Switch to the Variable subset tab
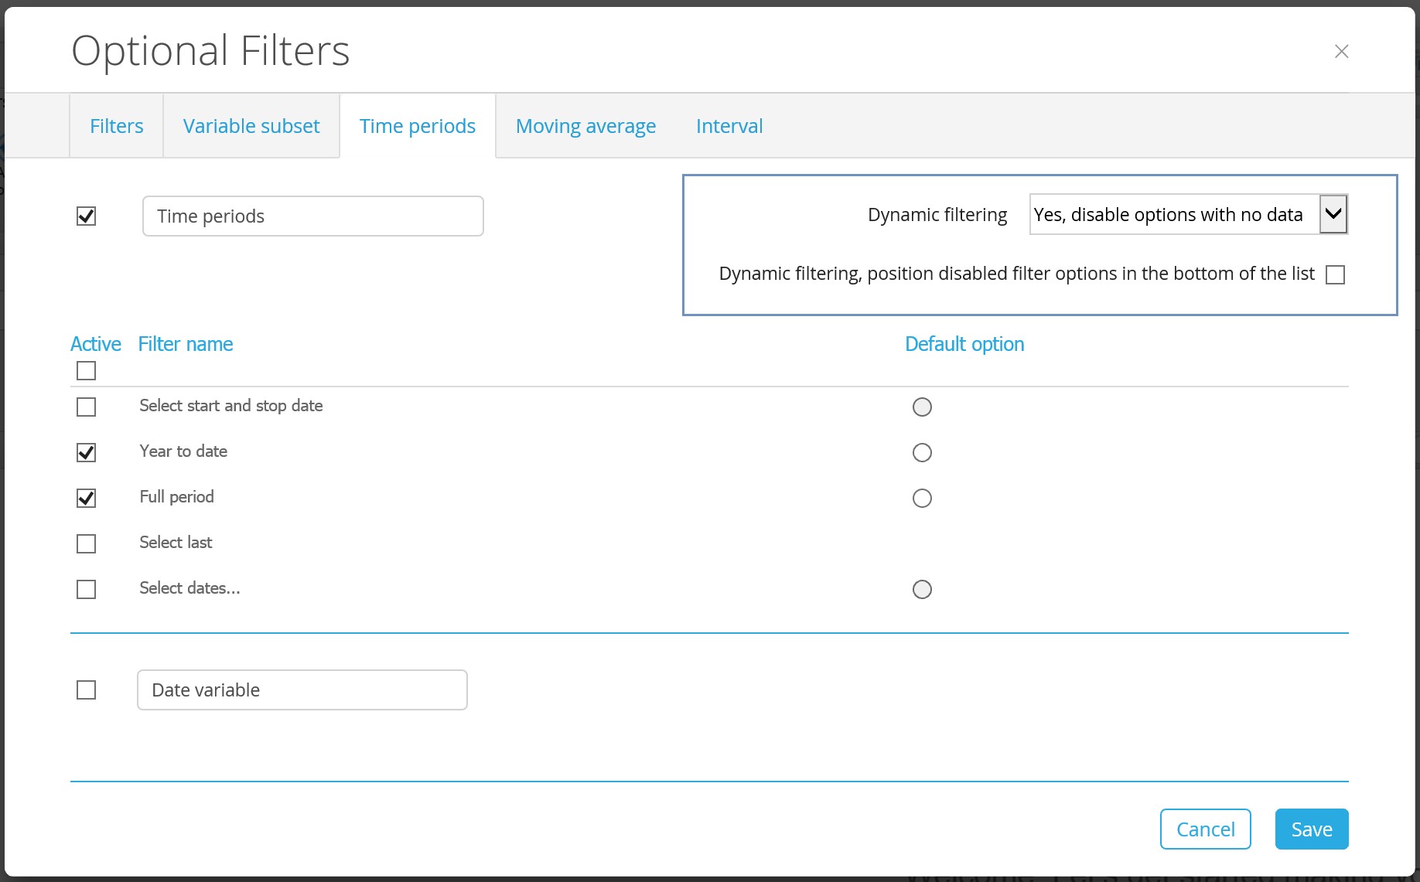Screen dimensions: 1420x882 point(251,126)
